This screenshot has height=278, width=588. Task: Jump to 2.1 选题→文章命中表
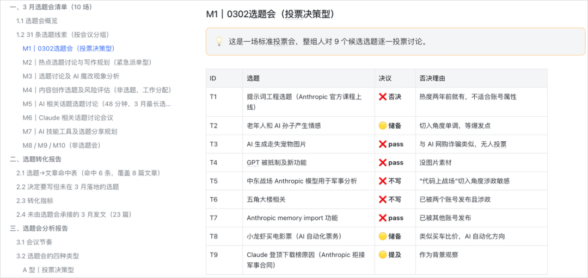tap(89, 173)
